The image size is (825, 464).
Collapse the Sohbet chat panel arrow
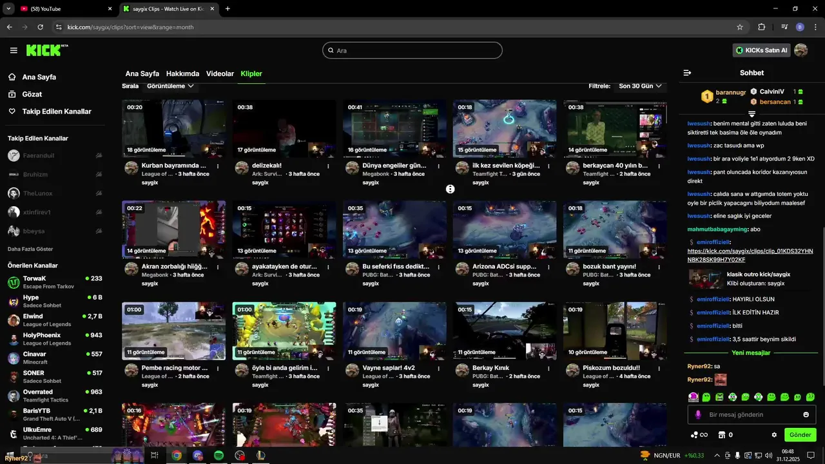tap(687, 73)
